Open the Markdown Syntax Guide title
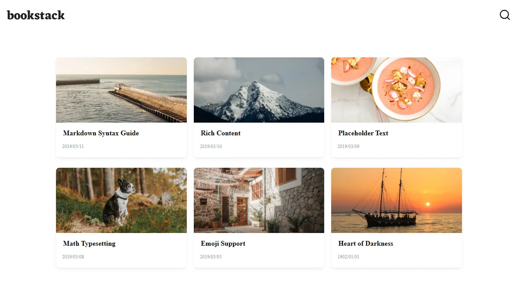This screenshot has width=518, height=286. pos(101,133)
